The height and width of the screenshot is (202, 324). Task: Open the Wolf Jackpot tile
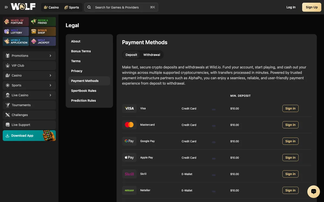point(43,41)
